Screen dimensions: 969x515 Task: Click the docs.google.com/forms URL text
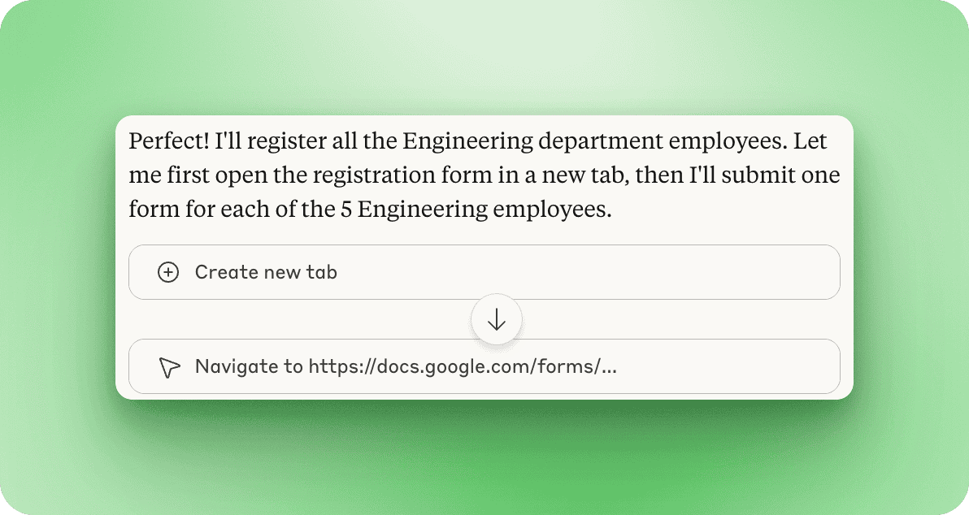tap(463, 366)
